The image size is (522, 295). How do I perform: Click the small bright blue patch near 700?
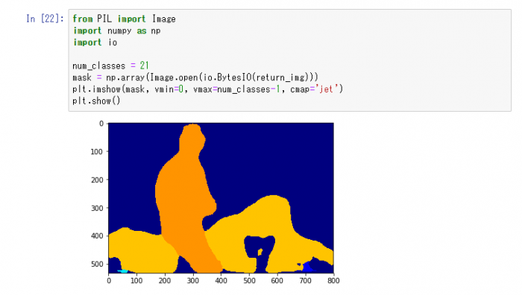(x=306, y=267)
